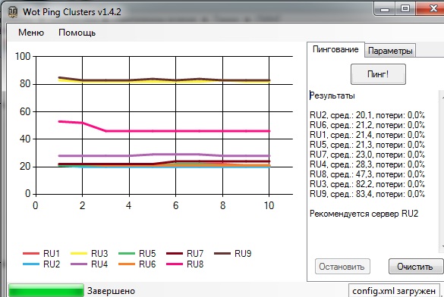Click the RU2, сред.: 20,1 result line
This screenshot has width=444, height=297.
point(367,115)
